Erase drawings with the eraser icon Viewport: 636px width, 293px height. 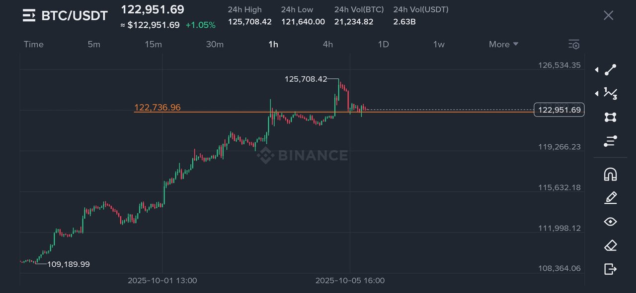coord(611,245)
